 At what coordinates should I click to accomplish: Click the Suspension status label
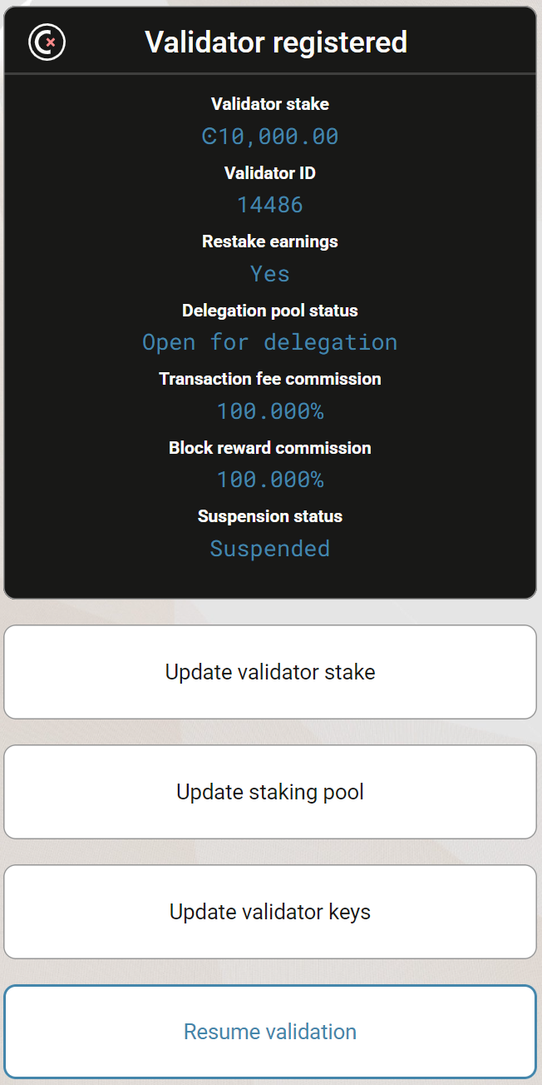270,516
